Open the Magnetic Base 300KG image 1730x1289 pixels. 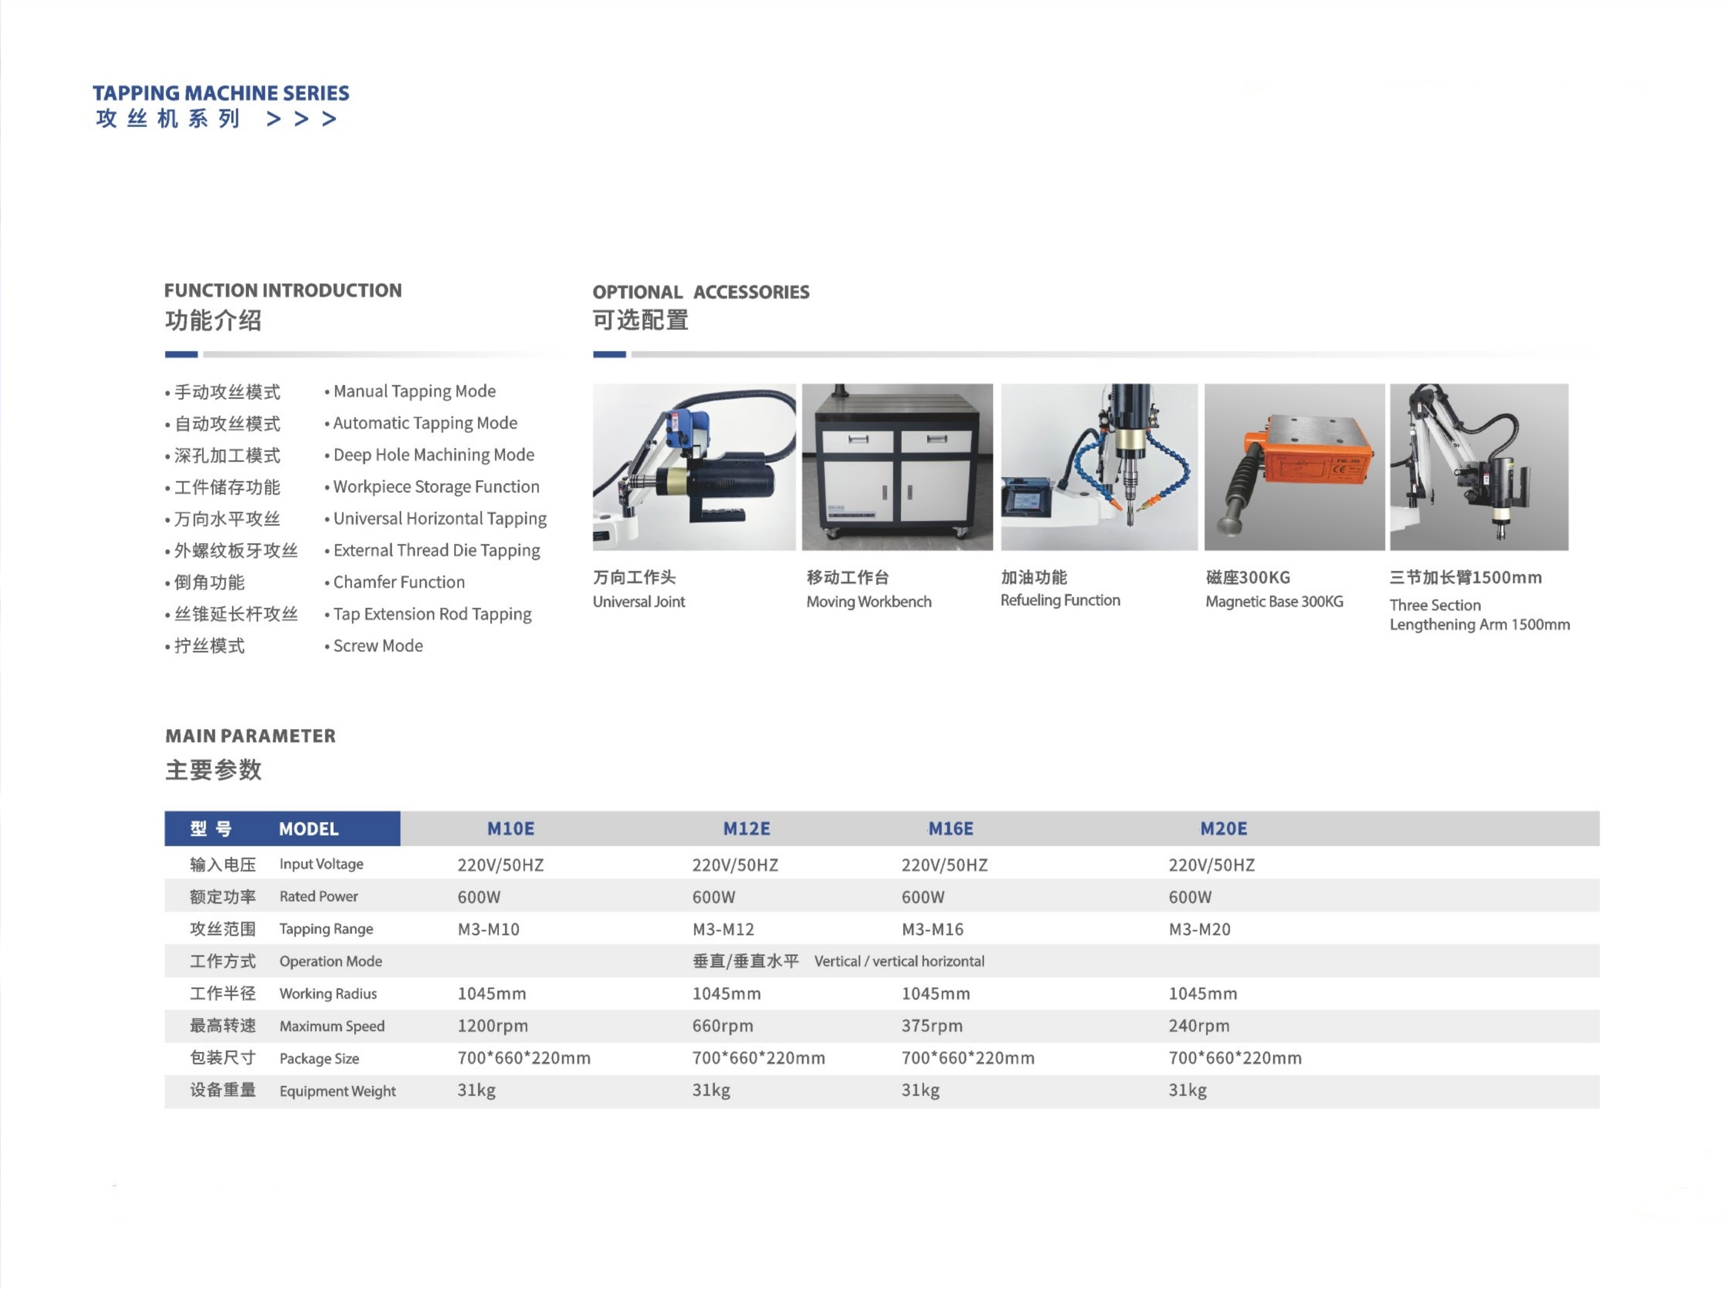click(1294, 467)
